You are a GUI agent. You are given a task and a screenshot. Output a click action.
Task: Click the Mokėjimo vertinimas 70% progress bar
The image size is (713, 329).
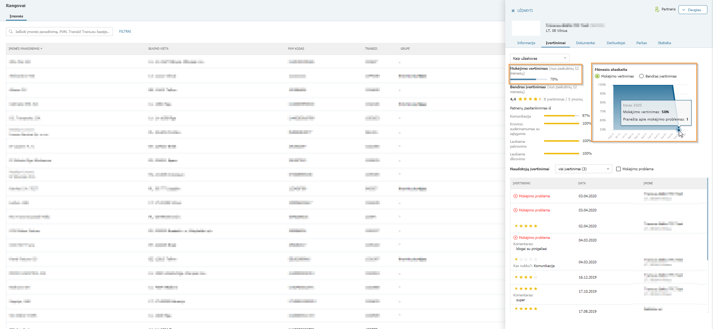point(528,79)
